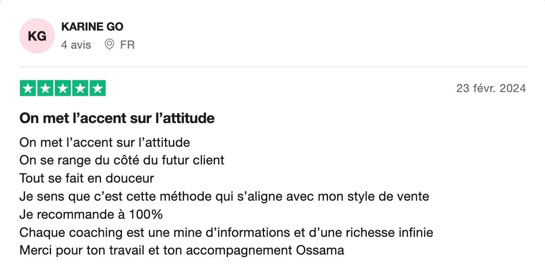The height and width of the screenshot is (271, 545).
Task: Open the KARINE GO reviewer profile
Action: coord(92,27)
